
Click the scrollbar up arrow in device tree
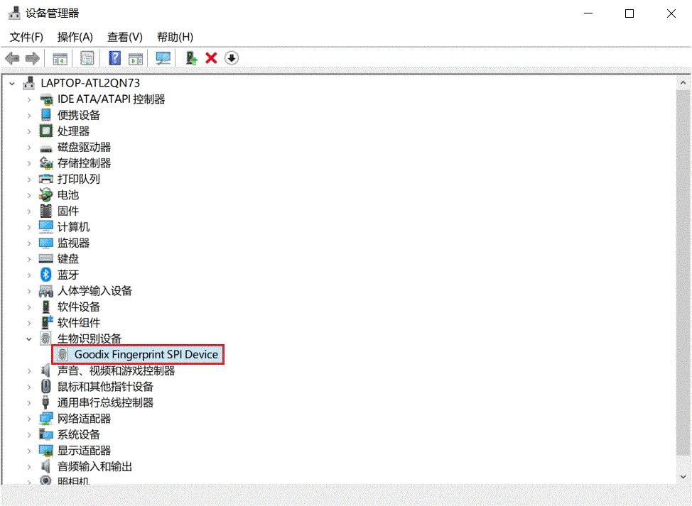click(x=683, y=83)
